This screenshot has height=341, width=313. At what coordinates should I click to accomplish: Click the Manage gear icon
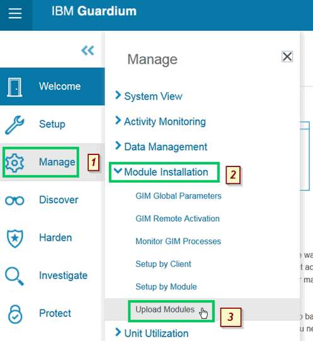click(14, 163)
